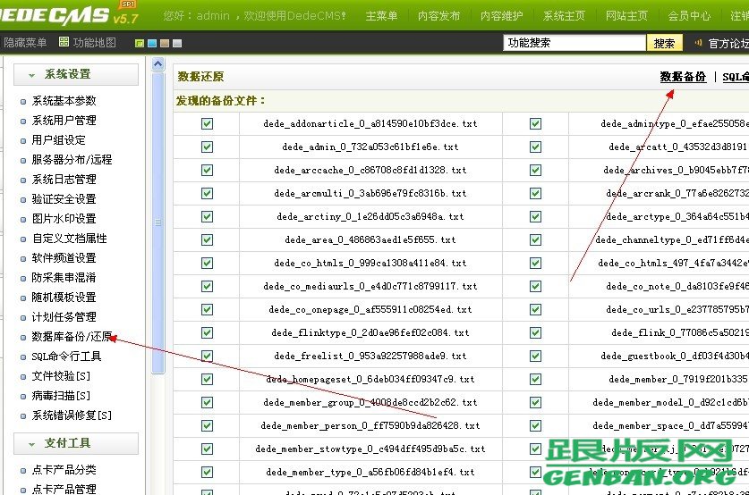Image resolution: width=749 pixels, height=495 pixels.
Task: Click the bullet icon beside 病毒扫描[S]
Action: (23, 397)
